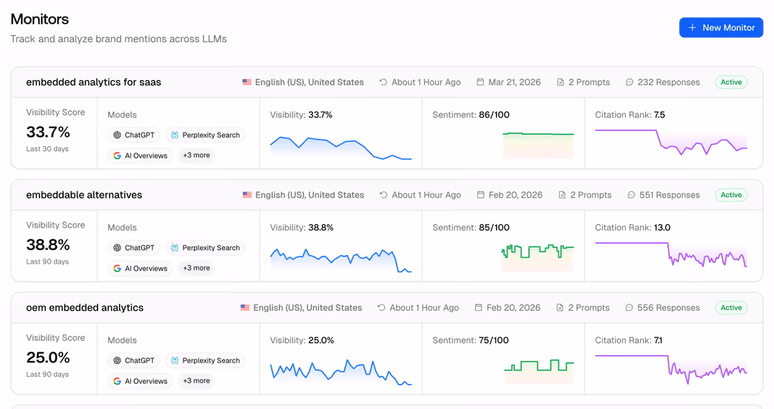Click the Perplexity Search icon in embeddable alternatives

tap(175, 248)
